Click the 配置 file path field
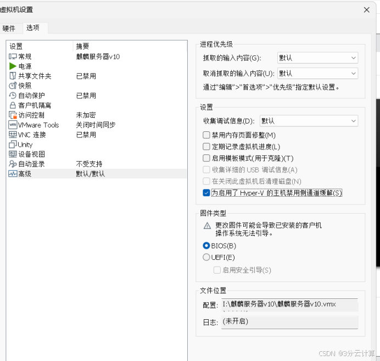 pyautogui.click(x=289, y=304)
